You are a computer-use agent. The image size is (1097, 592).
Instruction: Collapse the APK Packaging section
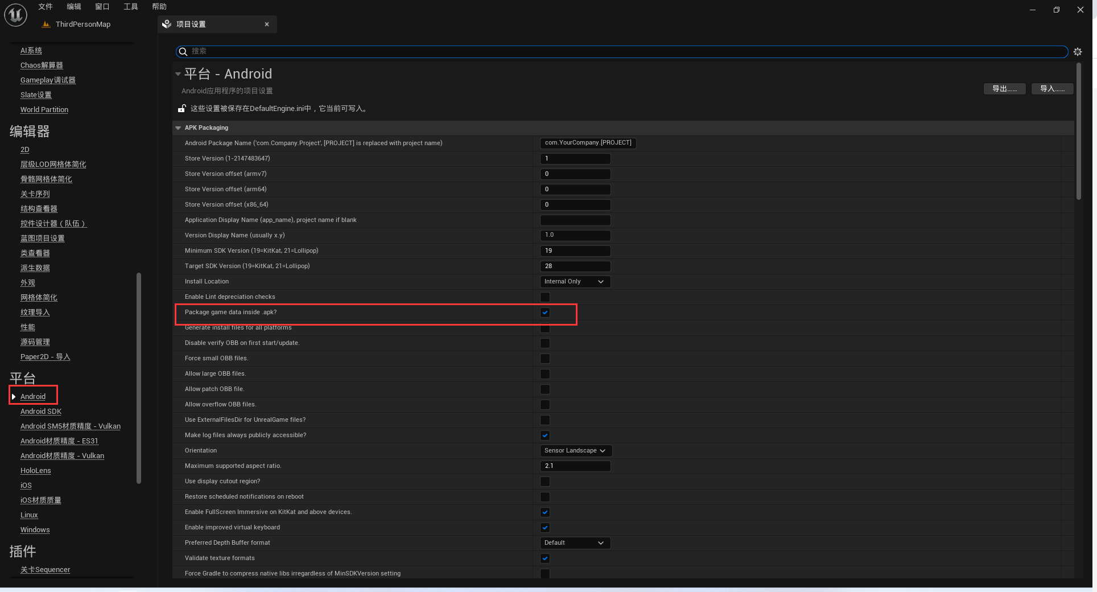pyautogui.click(x=178, y=128)
